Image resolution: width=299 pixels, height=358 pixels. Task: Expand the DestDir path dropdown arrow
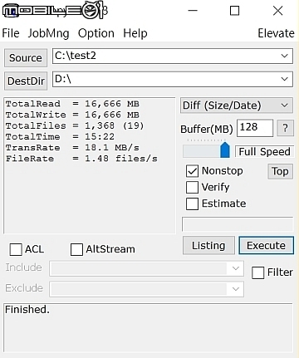point(284,79)
